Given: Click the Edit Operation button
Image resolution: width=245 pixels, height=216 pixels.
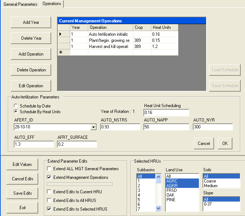Looking at the screenshot, I should coord(31,86).
